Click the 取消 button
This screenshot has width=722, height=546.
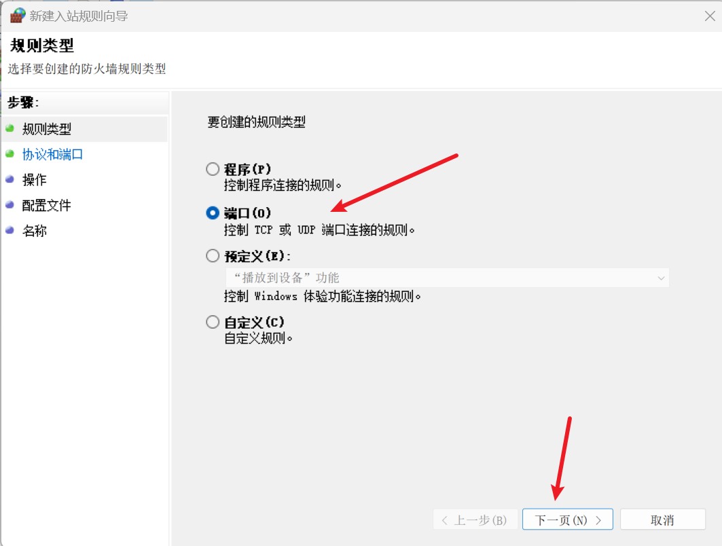coord(663,520)
